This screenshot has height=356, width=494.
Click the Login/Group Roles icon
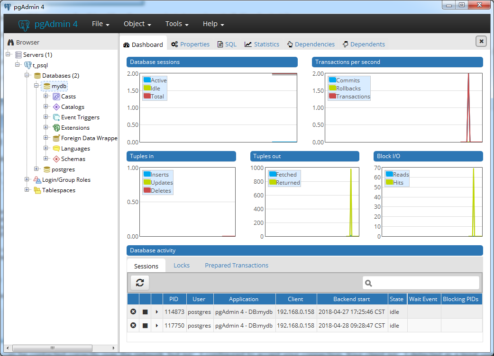[x=37, y=180]
